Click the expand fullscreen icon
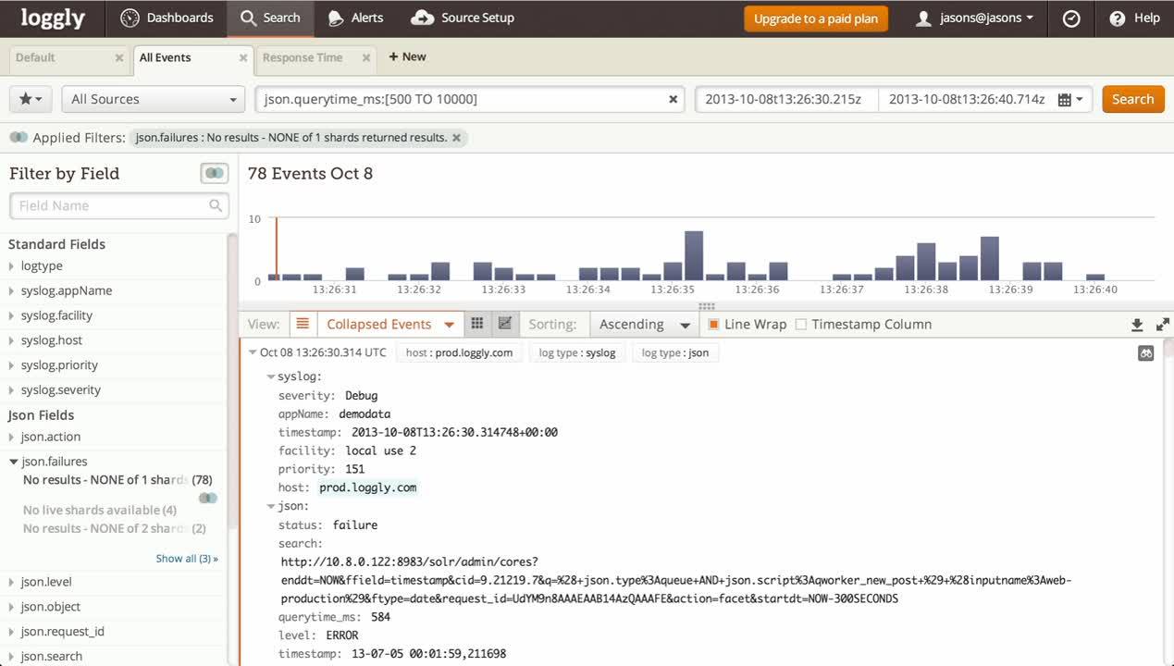The image size is (1174, 666). click(1163, 325)
